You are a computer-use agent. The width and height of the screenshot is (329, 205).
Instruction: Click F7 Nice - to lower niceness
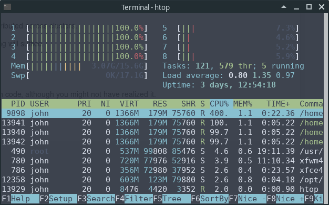248,199
